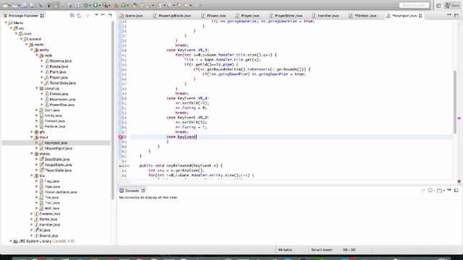Viewport: 463px width, 260px height.
Task: Collapse the input package
Action: point(32,137)
